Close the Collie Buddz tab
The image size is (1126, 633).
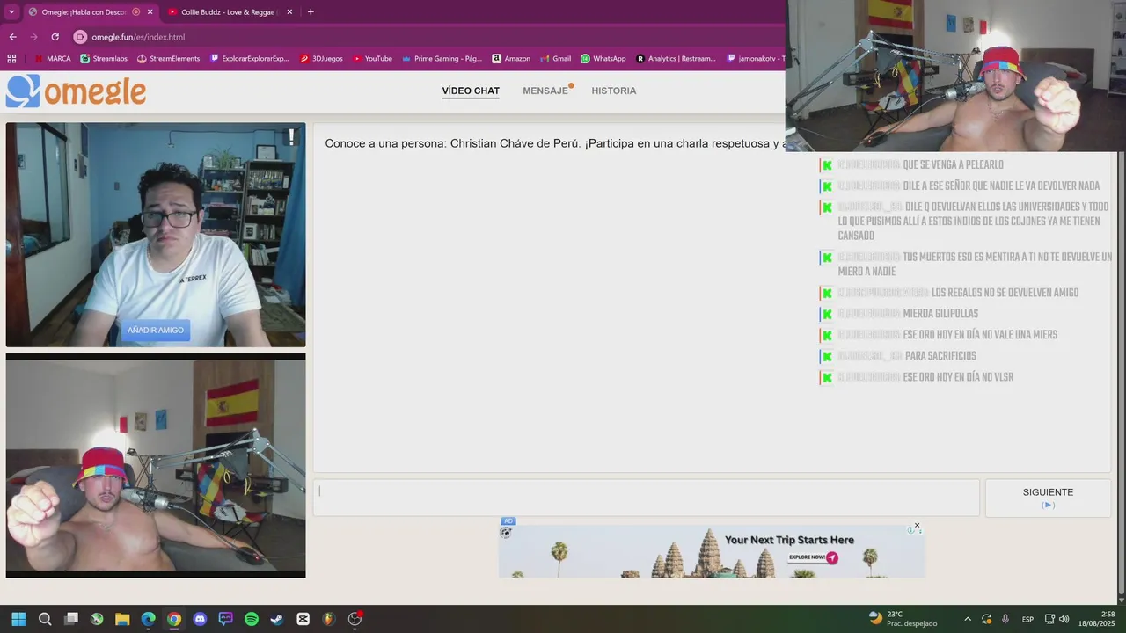[289, 12]
